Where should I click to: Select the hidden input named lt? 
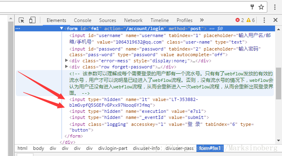pyautogui.click(x=133, y=102)
